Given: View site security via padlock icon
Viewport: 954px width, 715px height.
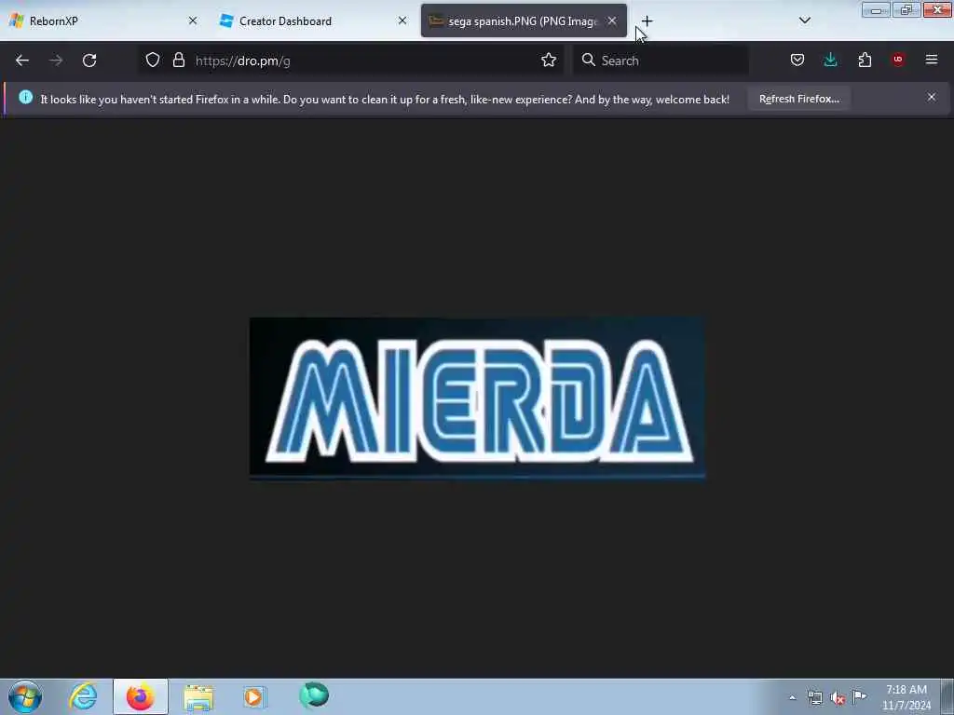Looking at the screenshot, I should tap(178, 61).
